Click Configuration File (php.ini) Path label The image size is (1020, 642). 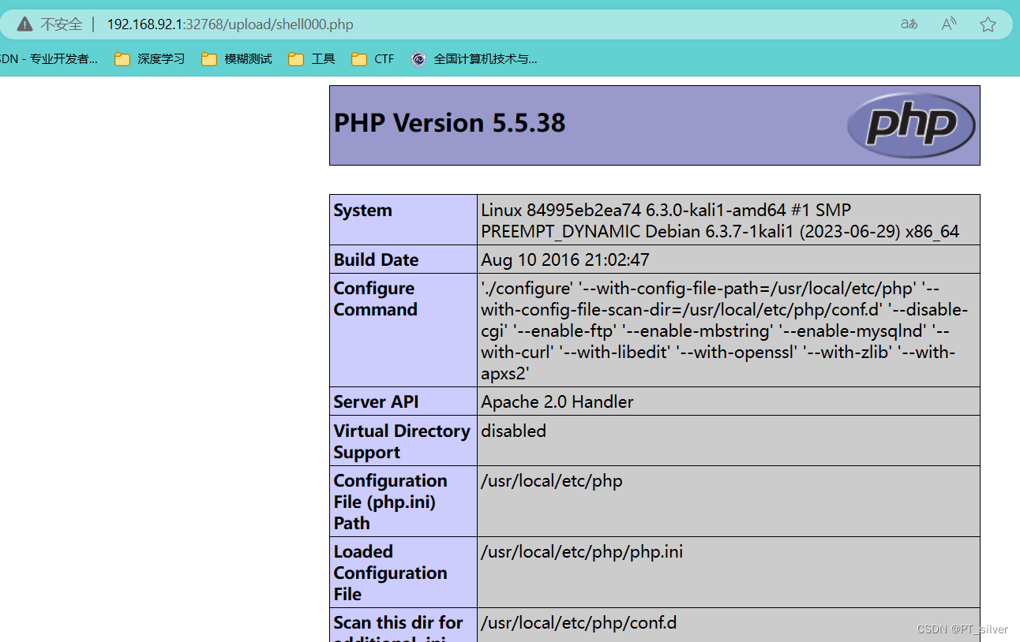click(403, 502)
